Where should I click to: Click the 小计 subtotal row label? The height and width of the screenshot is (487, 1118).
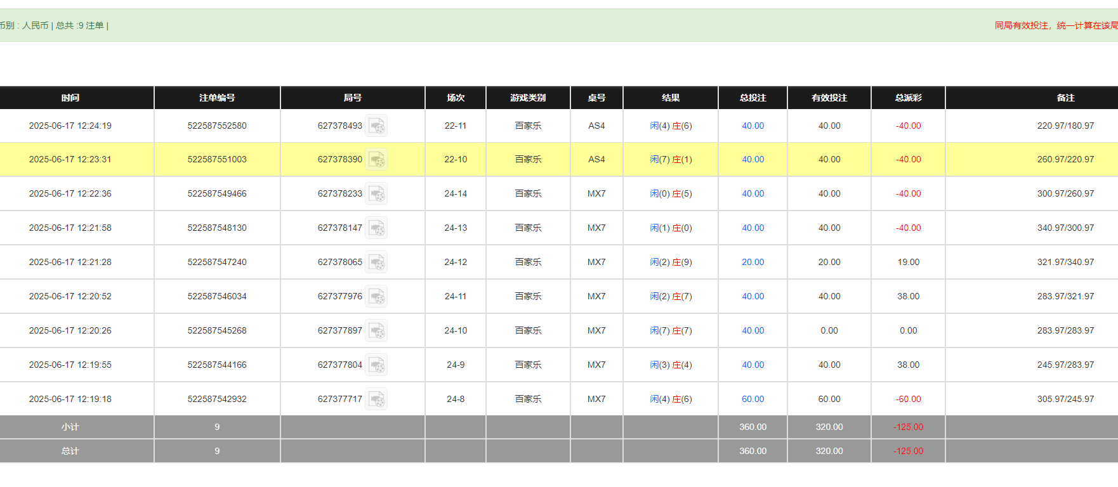tap(70, 427)
